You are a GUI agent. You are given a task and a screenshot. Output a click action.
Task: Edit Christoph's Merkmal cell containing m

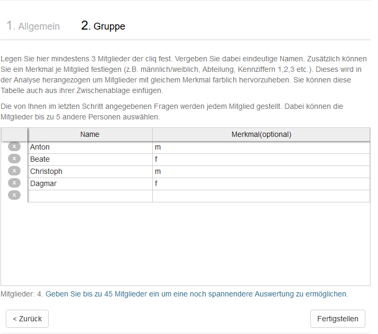click(261, 172)
